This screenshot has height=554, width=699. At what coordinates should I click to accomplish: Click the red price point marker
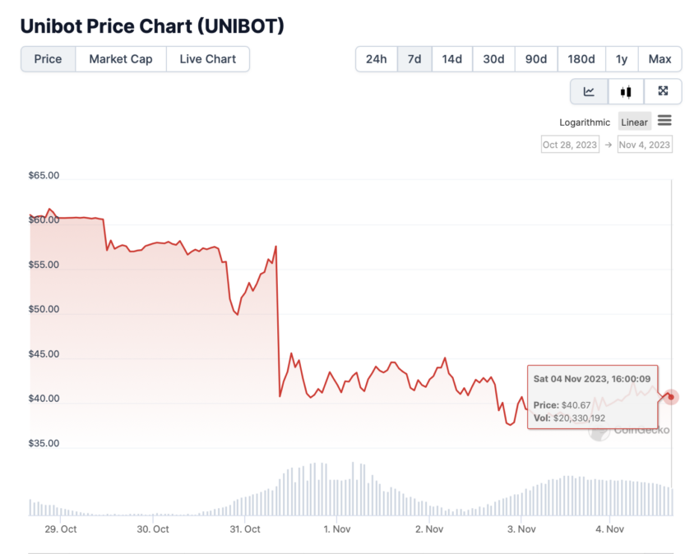[670, 397]
